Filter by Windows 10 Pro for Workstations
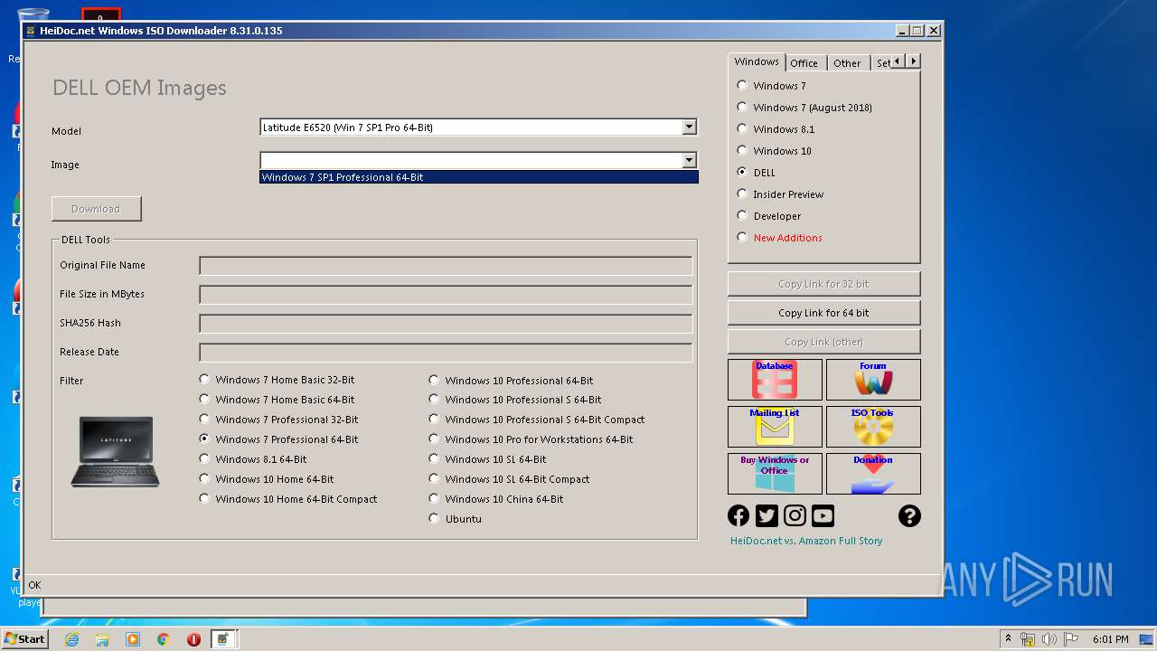1157x651 pixels. [x=531, y=439]
